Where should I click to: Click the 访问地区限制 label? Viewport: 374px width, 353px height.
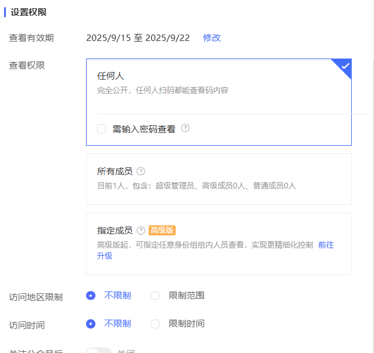coord(36,297)
